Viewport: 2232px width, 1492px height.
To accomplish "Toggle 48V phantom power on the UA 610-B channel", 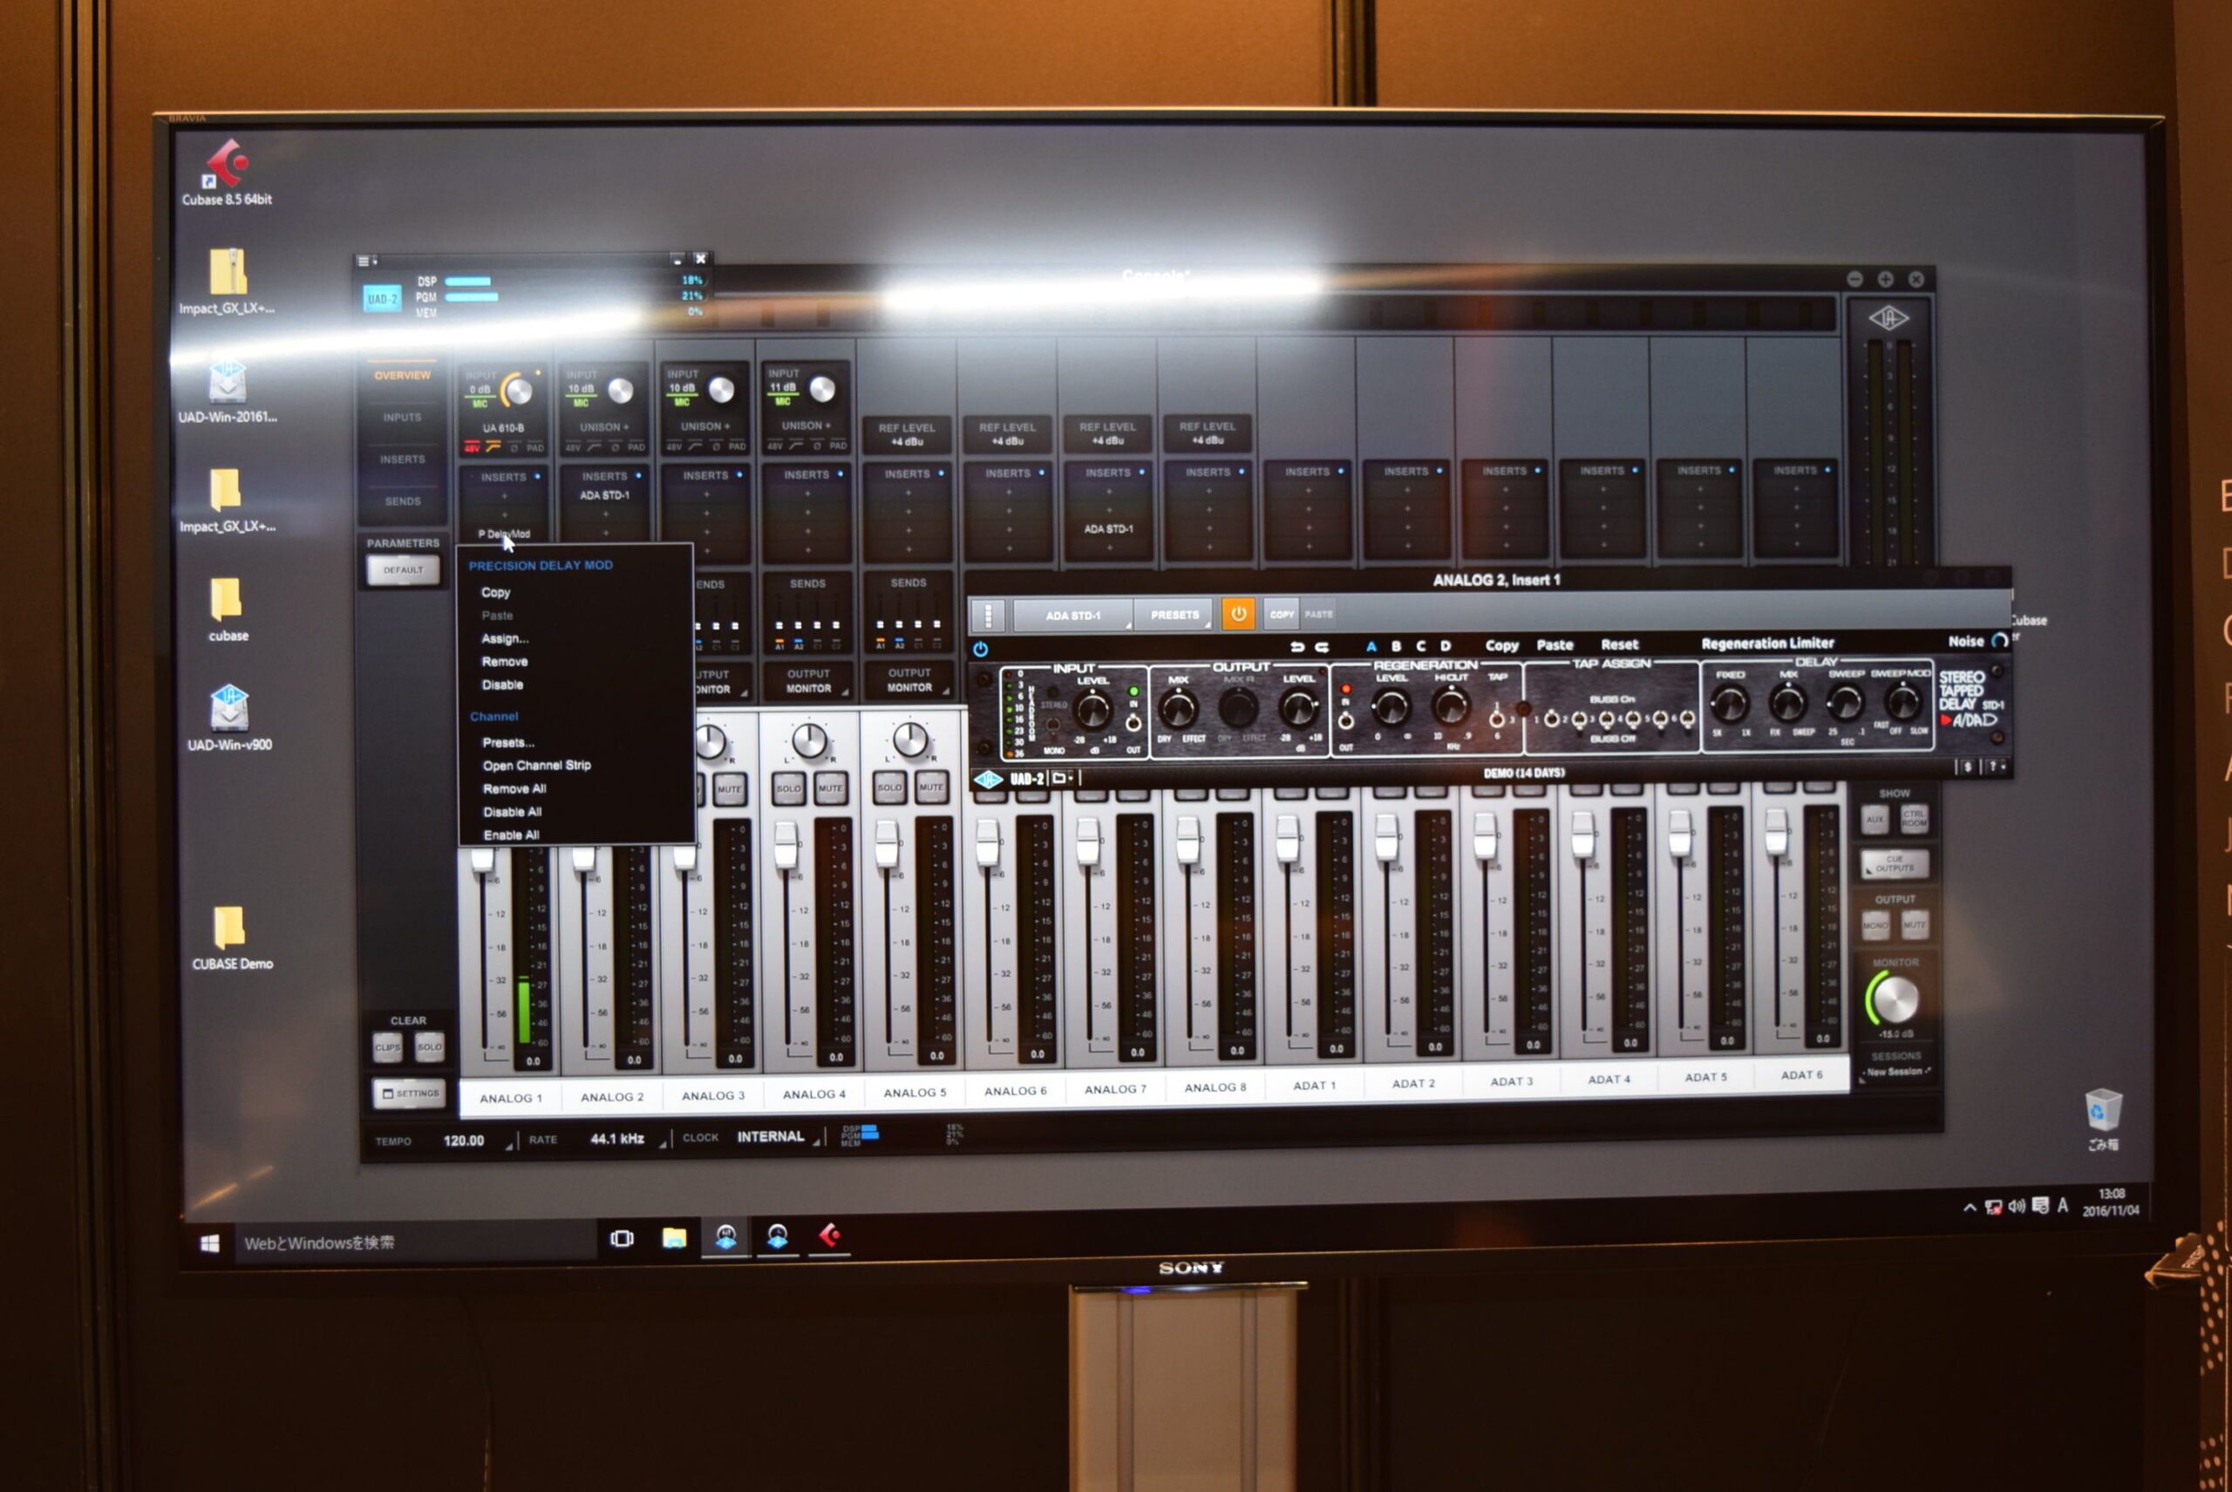I will pos(472,447).
